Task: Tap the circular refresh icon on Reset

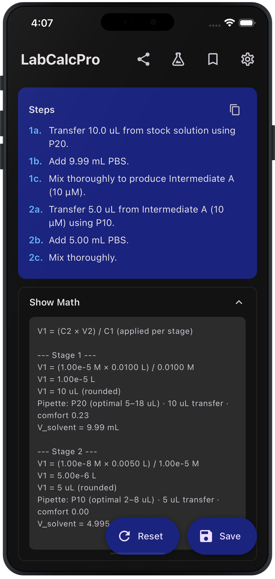Action: pyautogui.click(x=125, y=536)
